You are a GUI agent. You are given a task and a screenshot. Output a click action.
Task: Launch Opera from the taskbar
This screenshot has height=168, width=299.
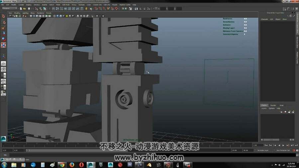coord(81,165)
